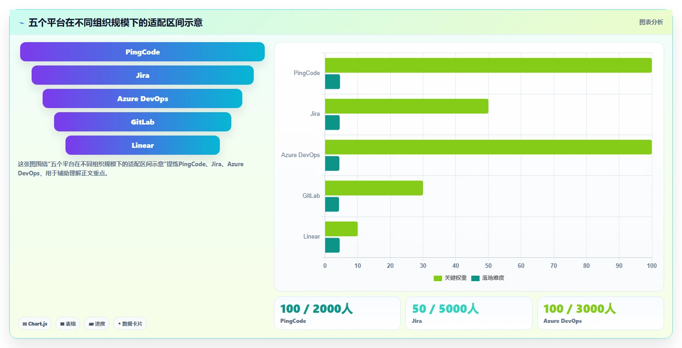This screenshot has width=682, height=348.
Task: Click Jira's teal 落地难度 bar
Action: pos(333,122)
